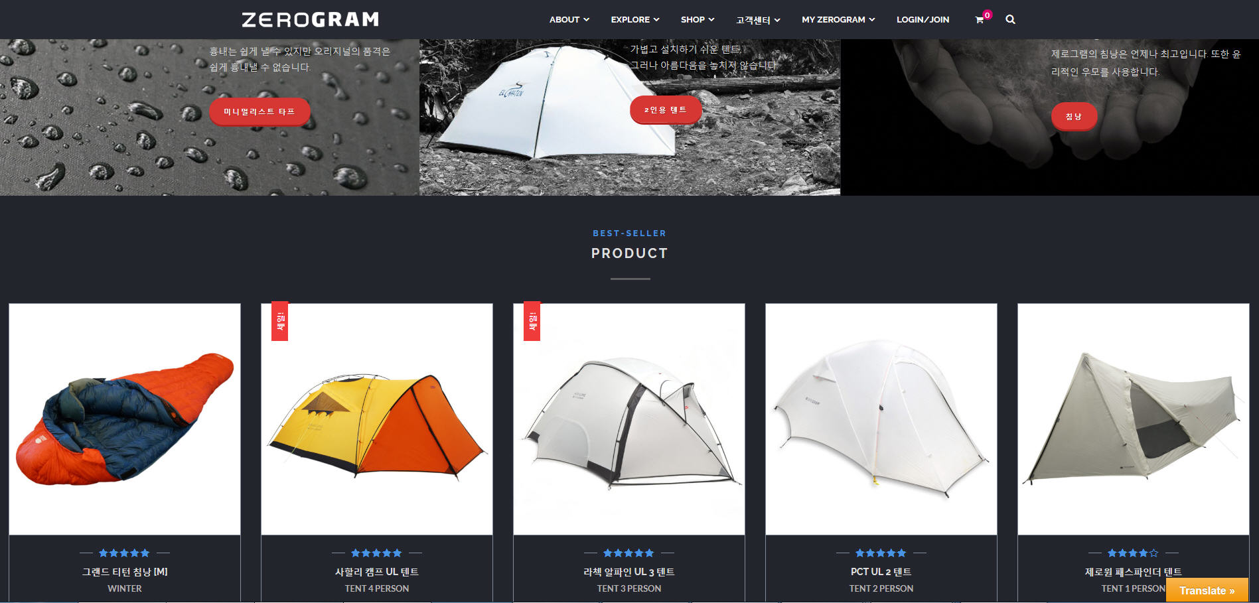Open the 고객센터 menu
This screenshot has height=603, width=1259.
point(758,20)
